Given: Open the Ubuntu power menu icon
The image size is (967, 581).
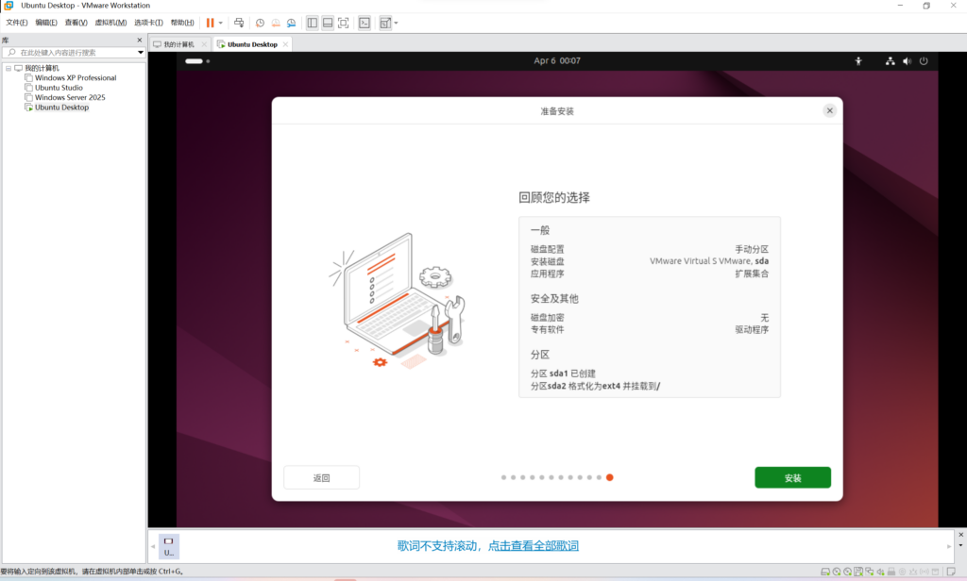Looking at the screenshot, I should coord(924,61).
